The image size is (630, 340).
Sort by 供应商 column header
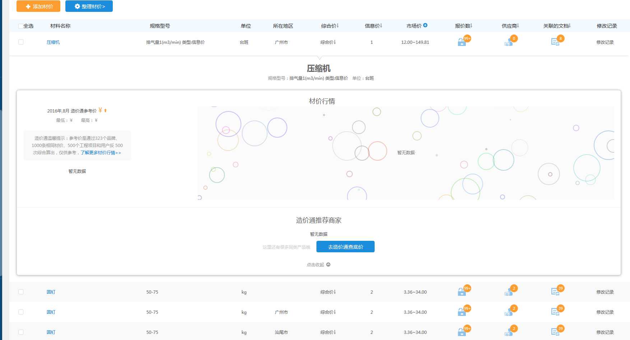point(510,26)
